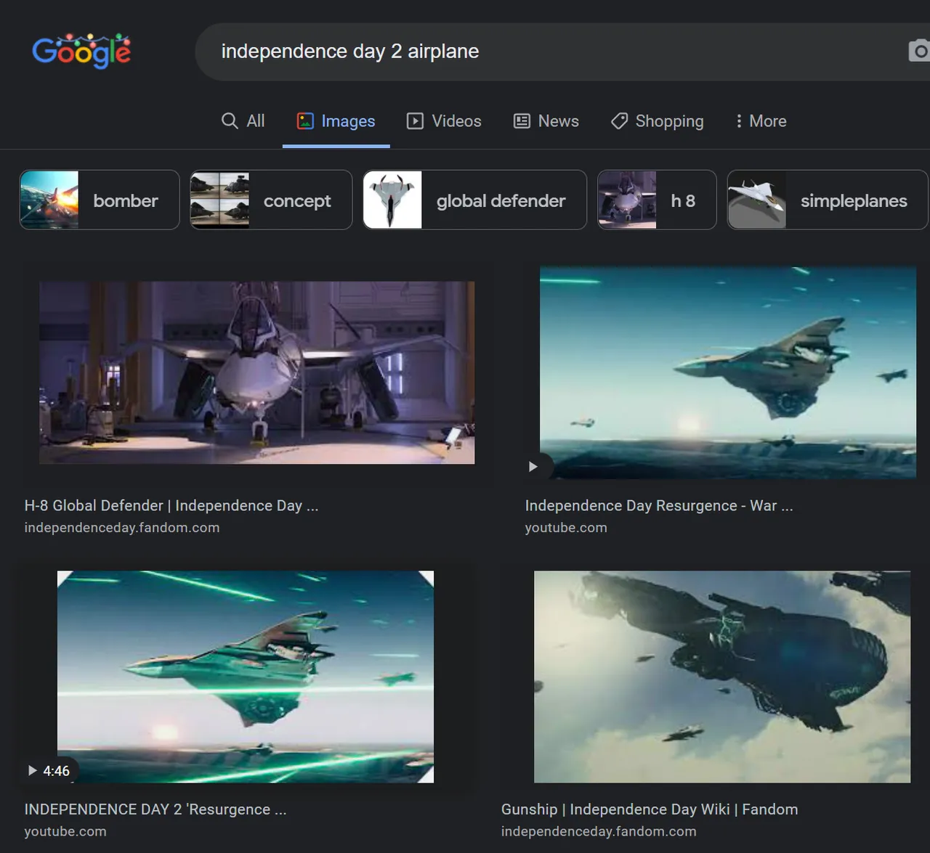The height and width of the screenshot is (853, 930).
Task: Switch to the All tab
Action: pyautogui.click(x=243, y=121)
